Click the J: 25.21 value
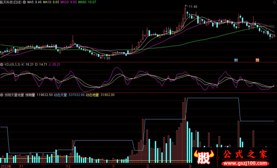277x168 pixels. click(x=54, y=65)
